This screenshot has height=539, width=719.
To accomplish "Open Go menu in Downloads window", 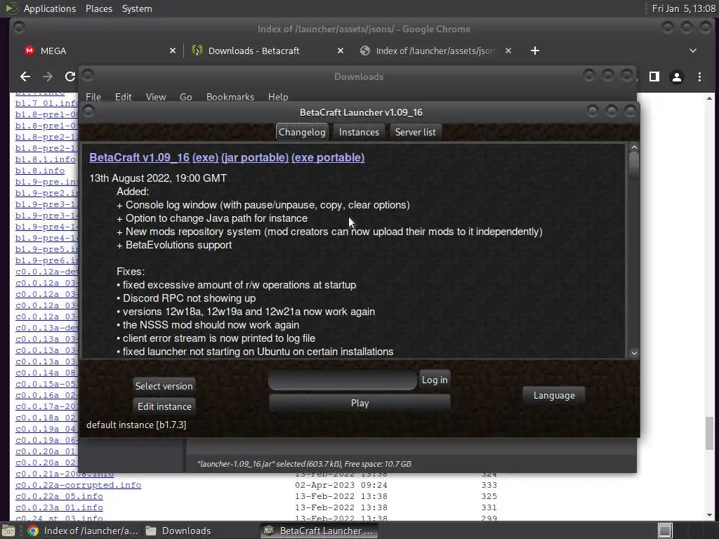I will click(185, 97).
